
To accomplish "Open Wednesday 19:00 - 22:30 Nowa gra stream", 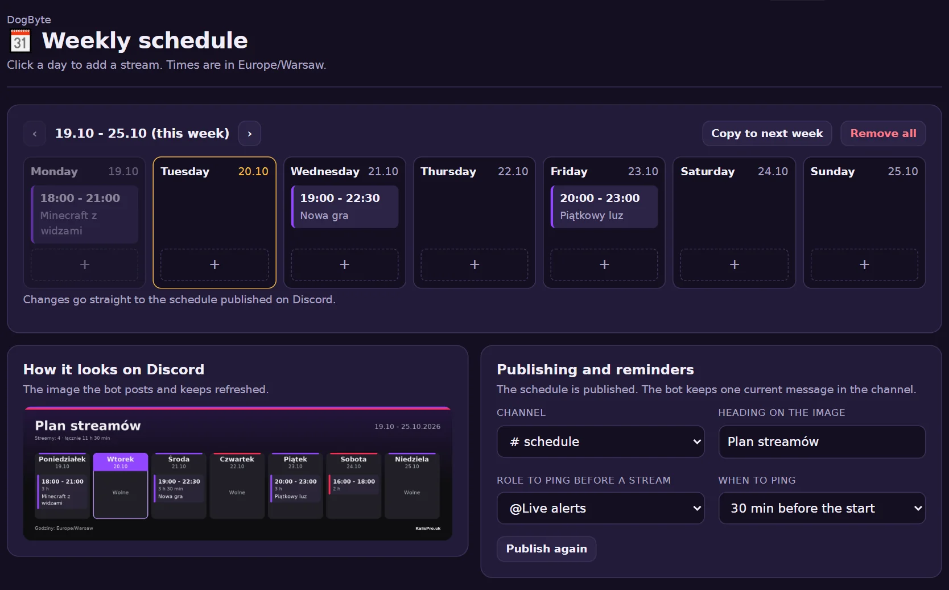I will click(x=344, y=207).
